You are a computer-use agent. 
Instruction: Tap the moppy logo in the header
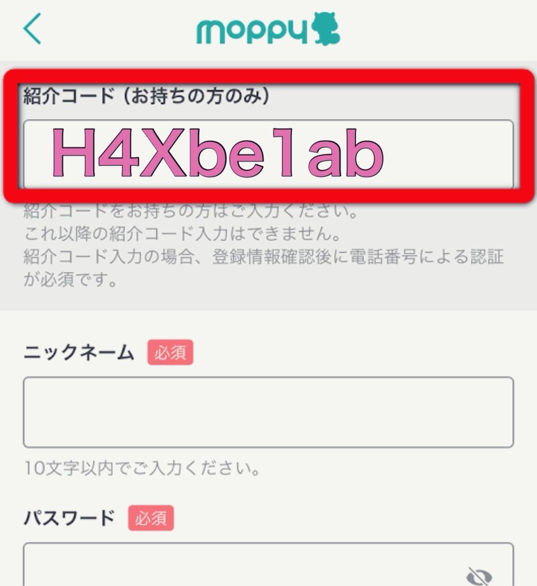pyautogui.click(x=268, y=29)
